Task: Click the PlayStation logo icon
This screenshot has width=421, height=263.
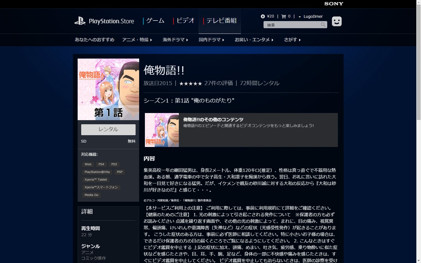Action: (80, 21)
